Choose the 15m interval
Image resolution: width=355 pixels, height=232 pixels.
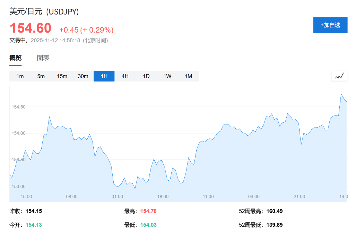[x=62, y=76]
